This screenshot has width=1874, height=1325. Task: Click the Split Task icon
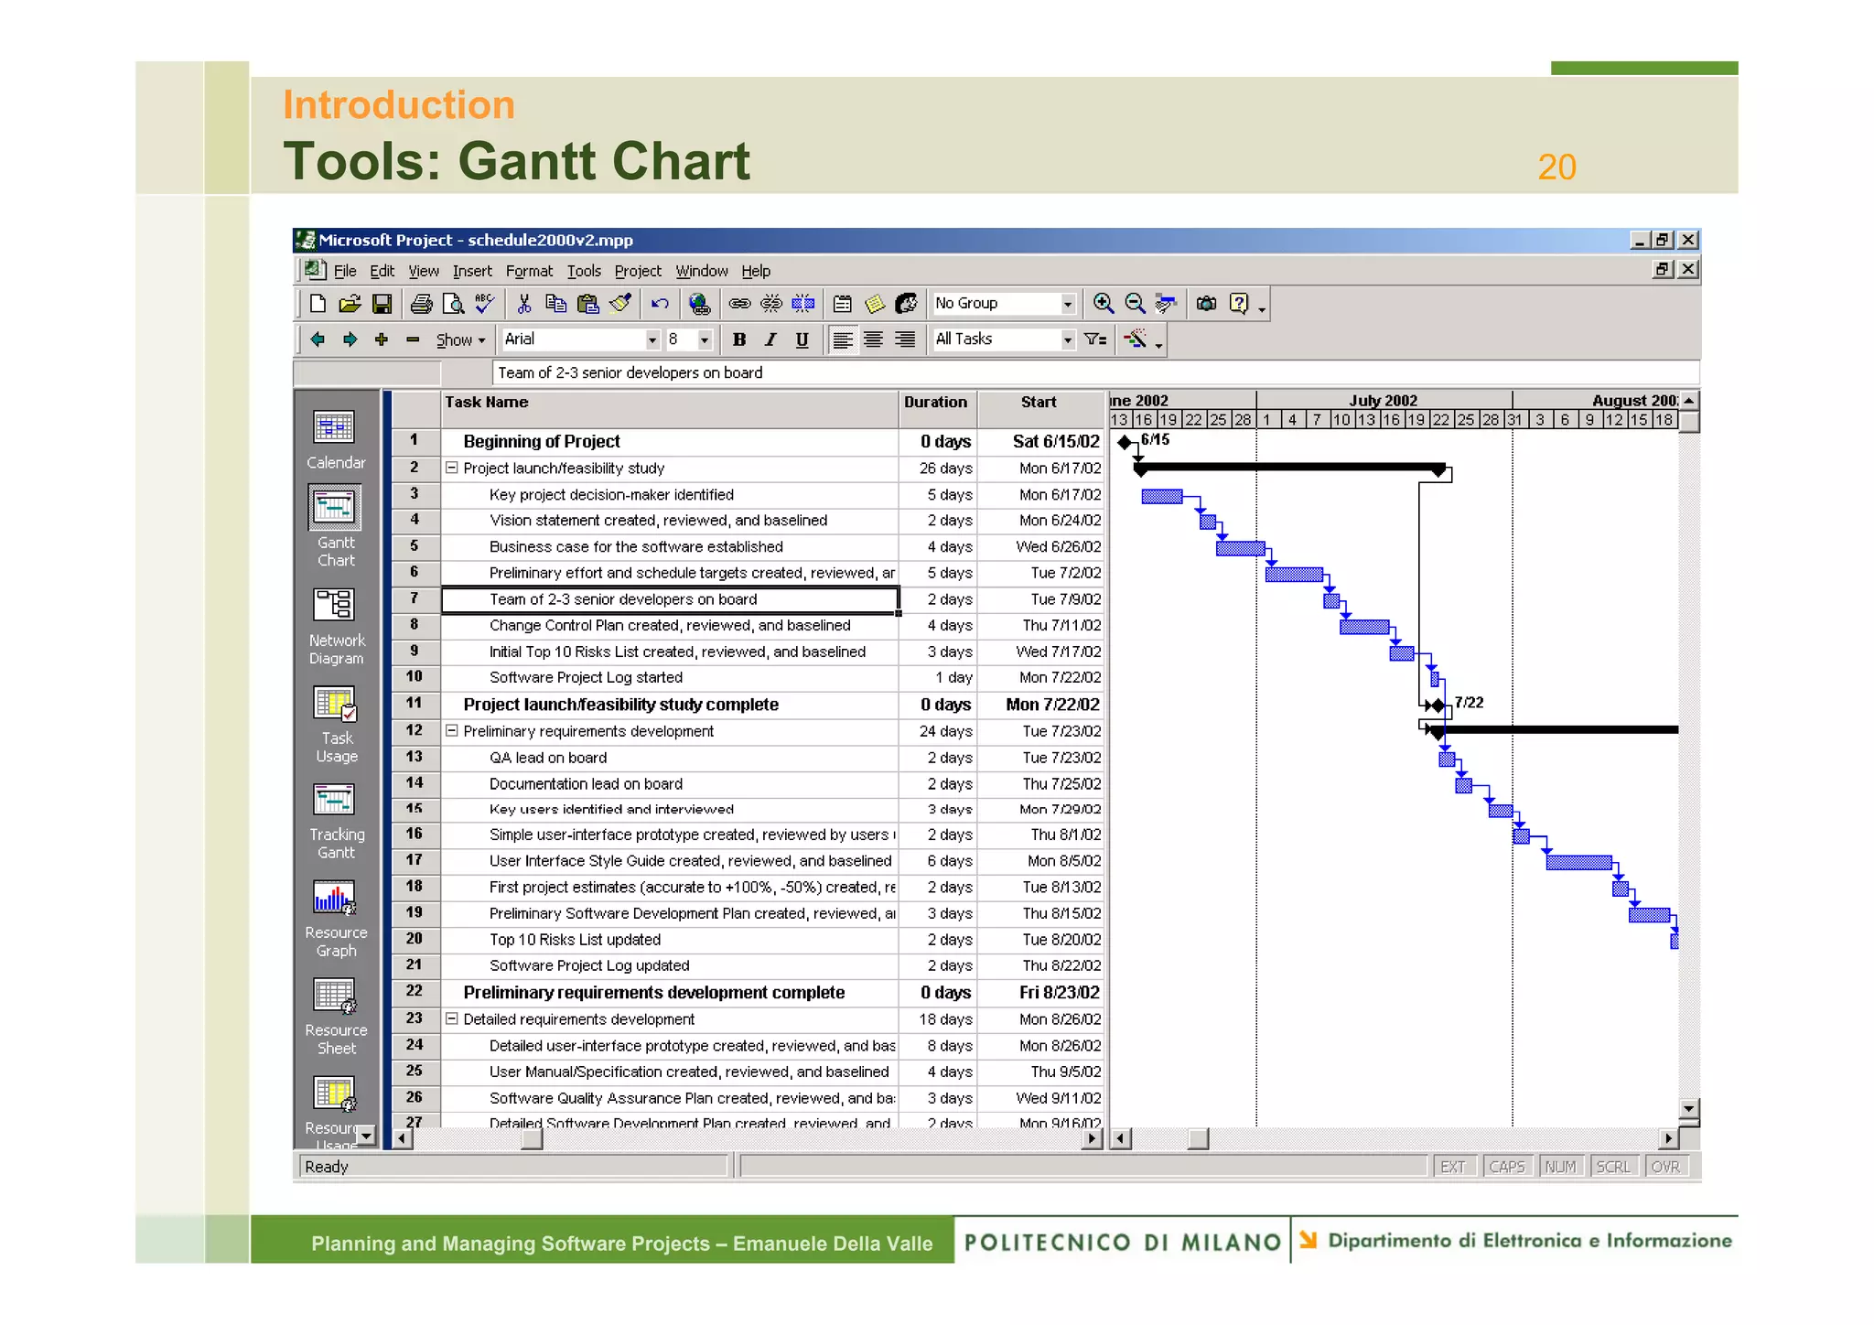pos(803,304)
